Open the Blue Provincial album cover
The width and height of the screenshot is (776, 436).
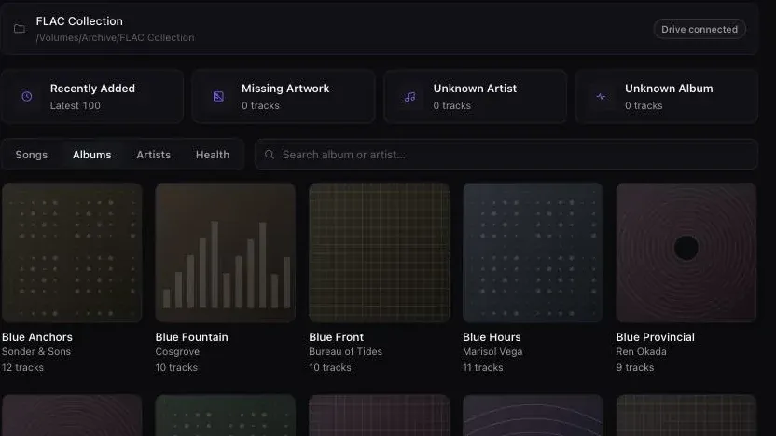(686, 252)
